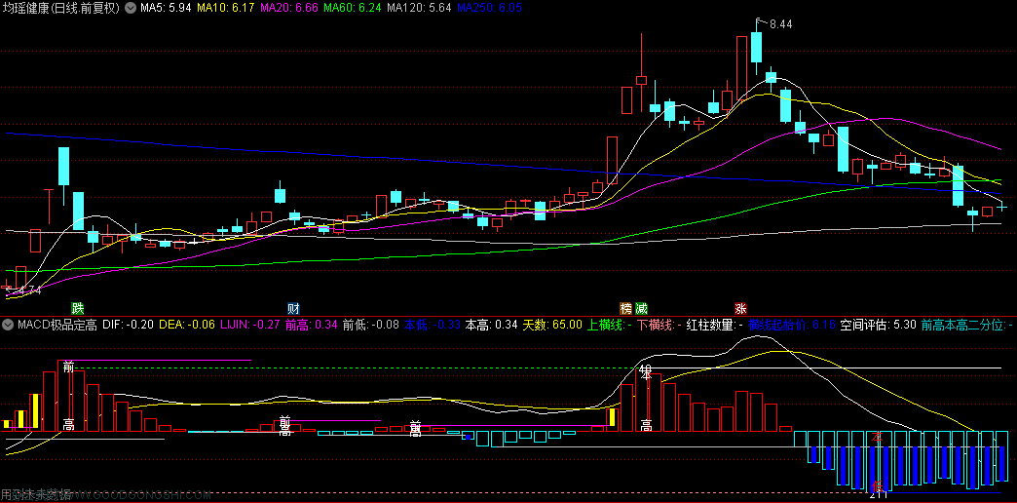
Task: Click the 空间评估: 5.30 value
Action: pos(879,324)
